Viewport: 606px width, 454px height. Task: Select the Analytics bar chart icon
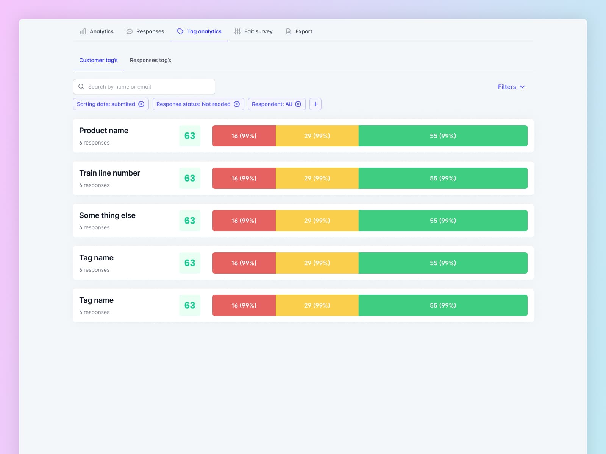(83, 31)
